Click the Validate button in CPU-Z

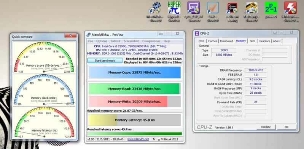266,127
